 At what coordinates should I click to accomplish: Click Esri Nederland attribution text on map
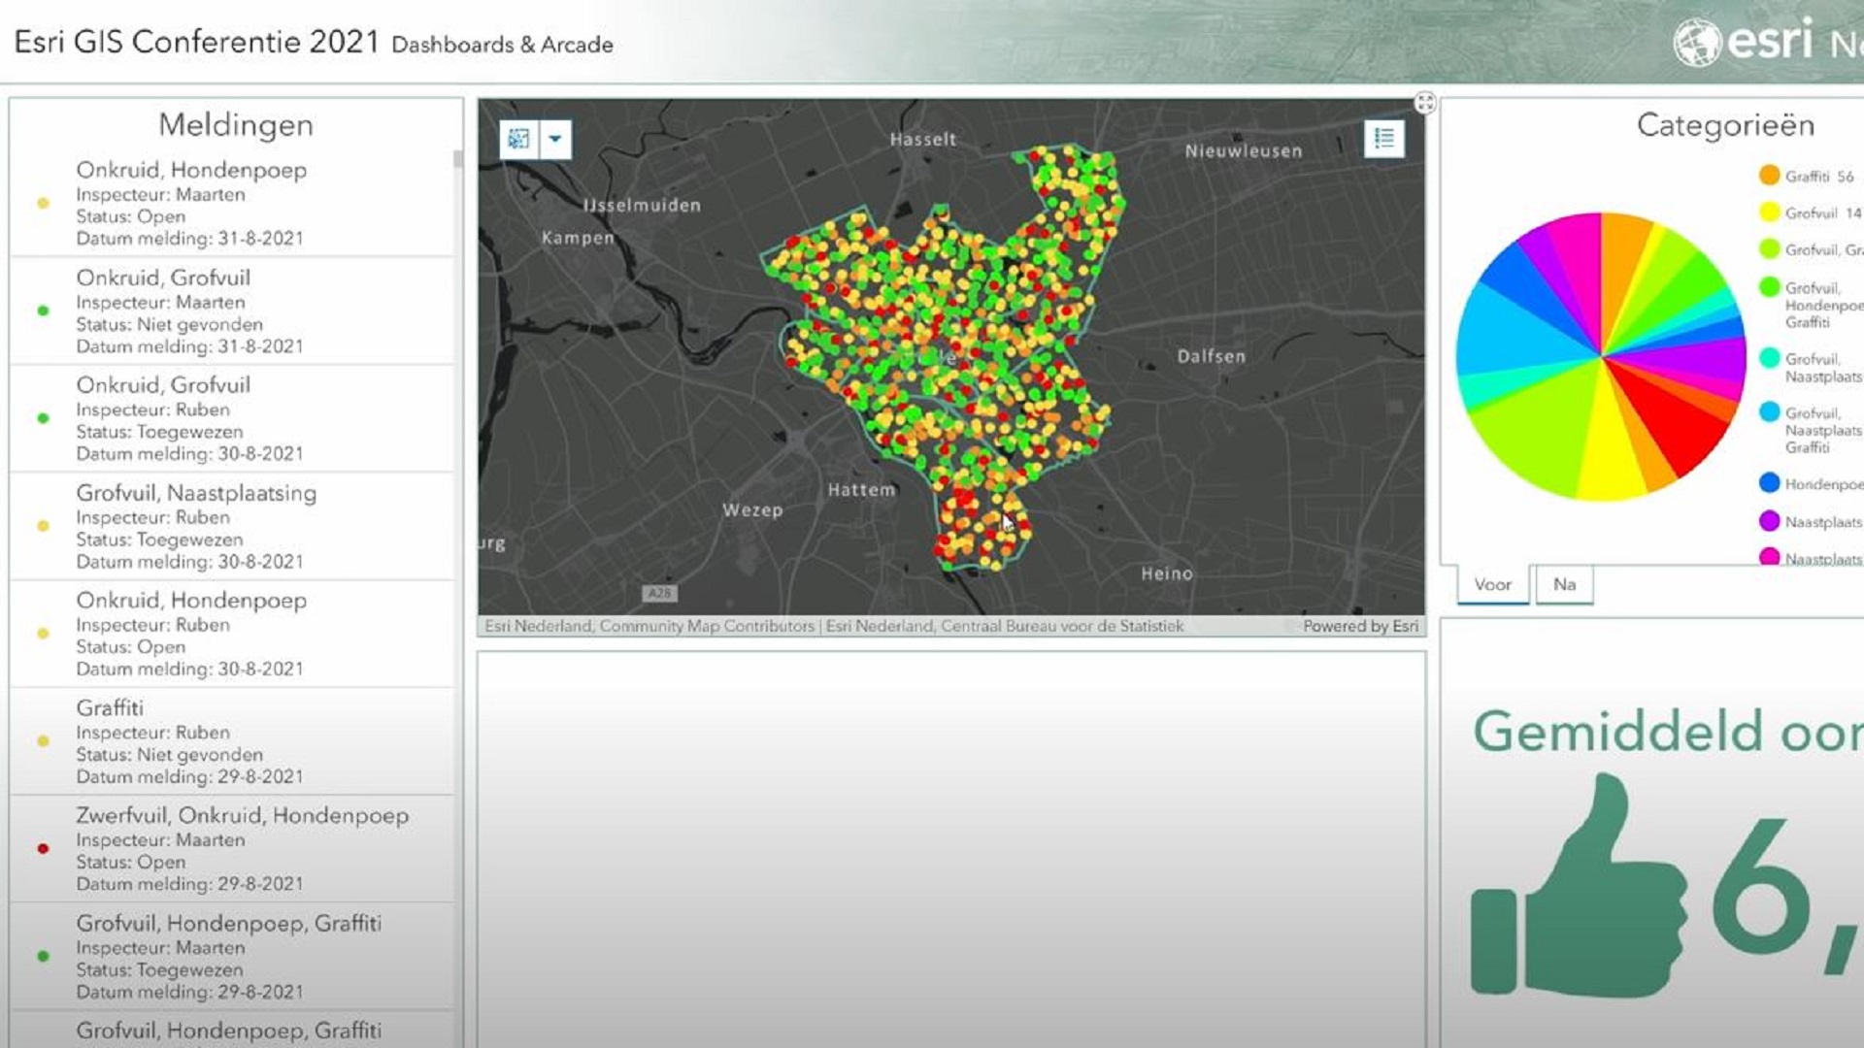point(539,626)
